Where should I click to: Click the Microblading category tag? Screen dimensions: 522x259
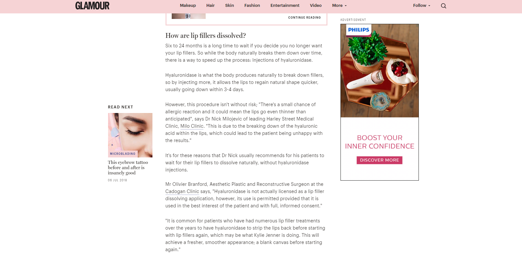coord(123,154)
